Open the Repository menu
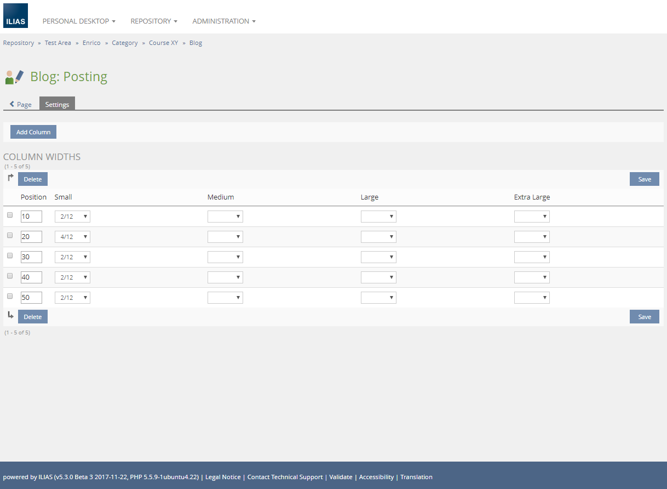This screenshot has height=489, width=667. (x=154, y=21)
